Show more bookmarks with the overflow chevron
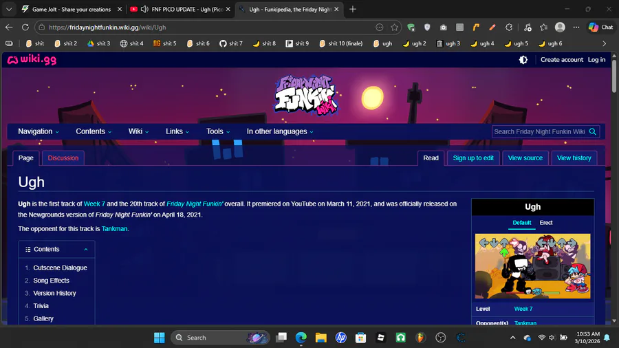This screenshot has width=619, height=348. click(x=604, y=43)
